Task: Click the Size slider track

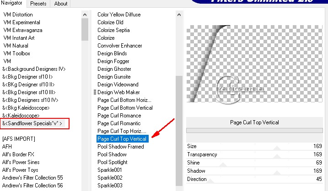Action: [x=254, y=150]
